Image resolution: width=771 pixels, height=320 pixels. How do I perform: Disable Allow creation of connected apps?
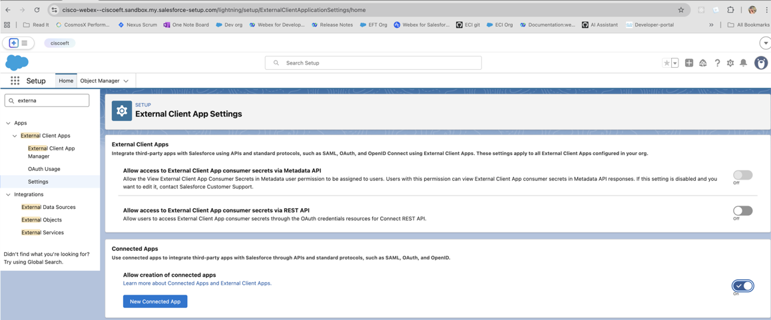[x=742, y=285]
